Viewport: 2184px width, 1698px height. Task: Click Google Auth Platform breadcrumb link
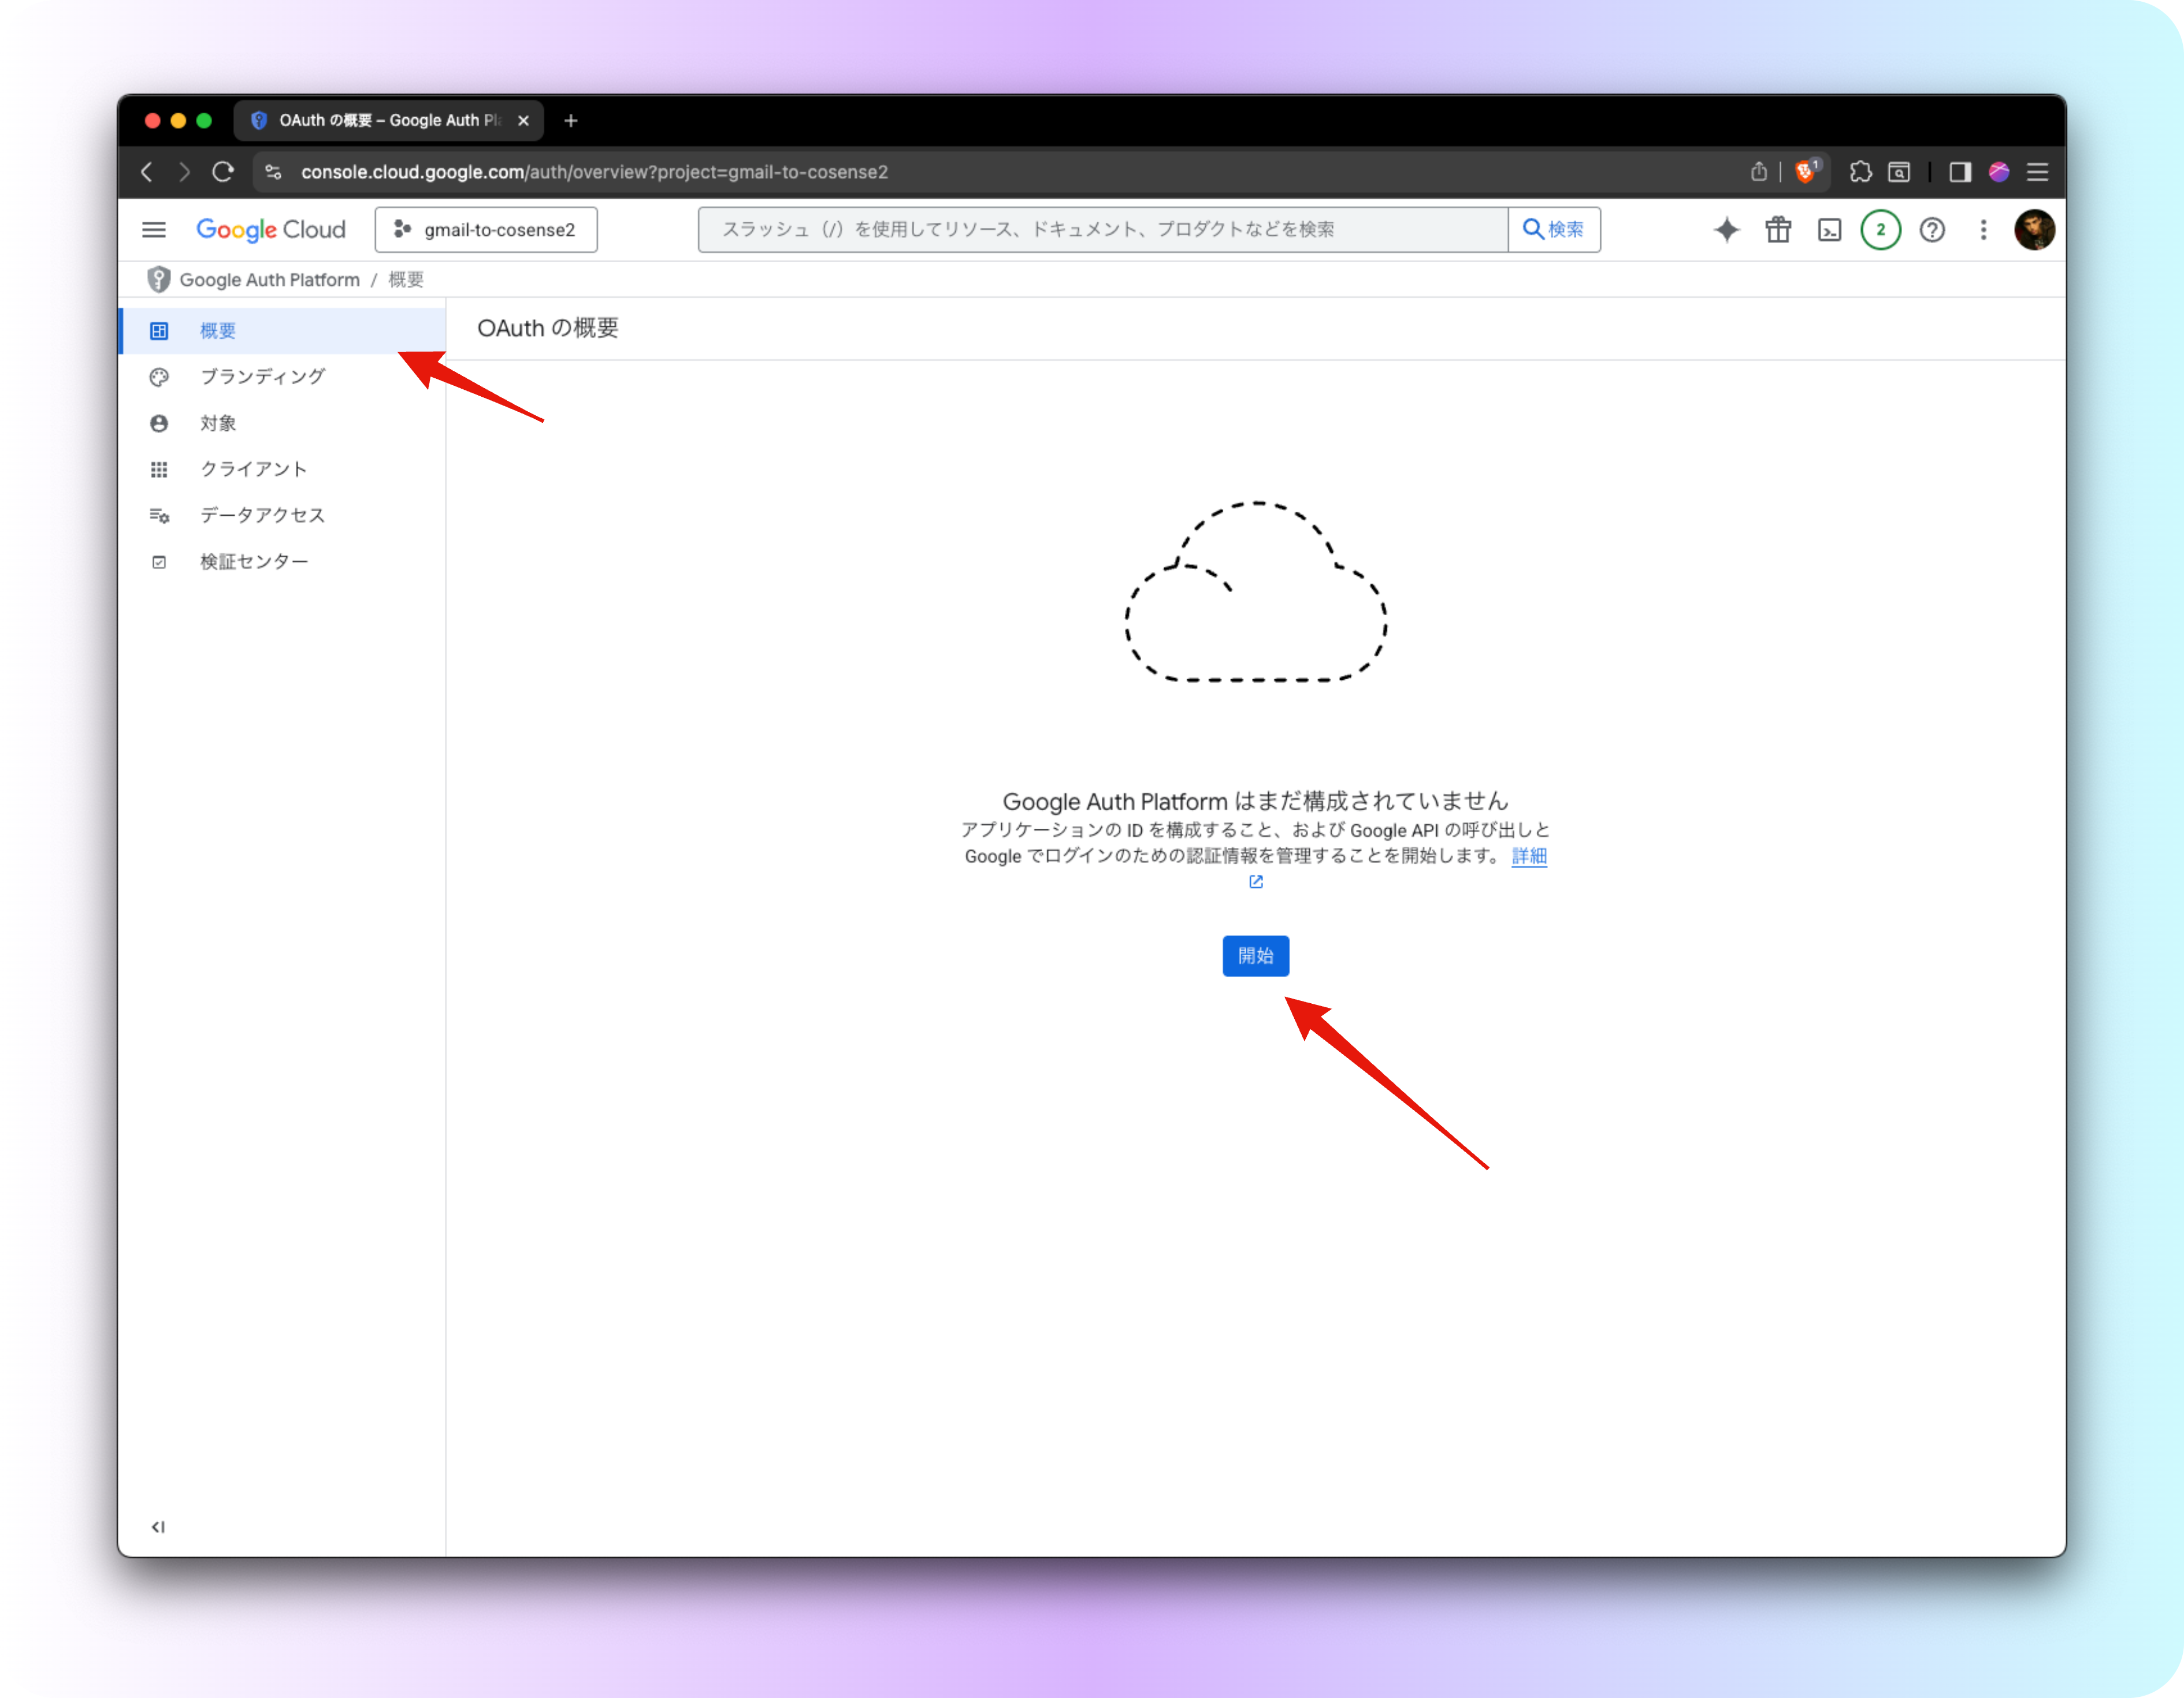coord(270,280)
